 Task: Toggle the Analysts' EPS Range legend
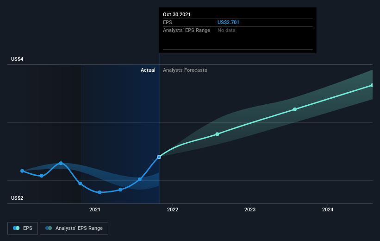(74, 228)
